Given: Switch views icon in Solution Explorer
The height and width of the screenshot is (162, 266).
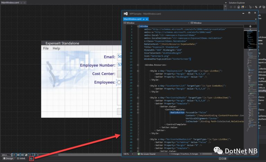Looking at the screenshot, I should point(243,7).
